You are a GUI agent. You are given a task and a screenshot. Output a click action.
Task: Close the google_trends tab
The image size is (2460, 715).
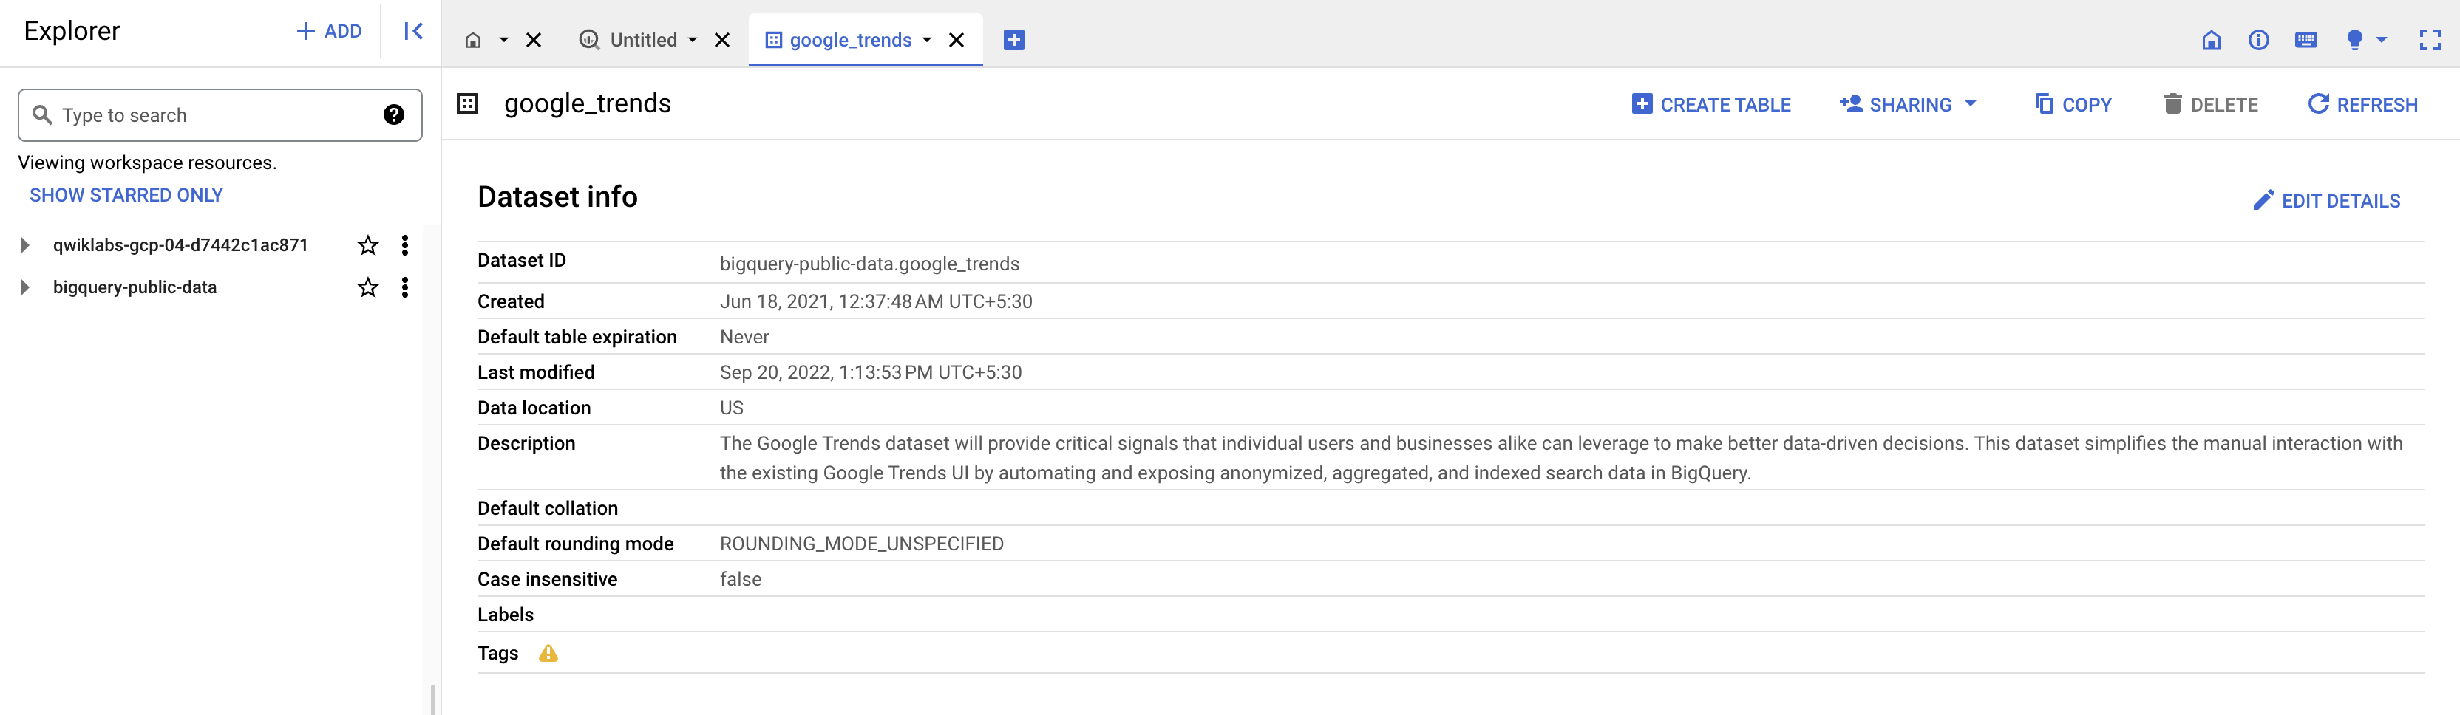tap(956, 40)
